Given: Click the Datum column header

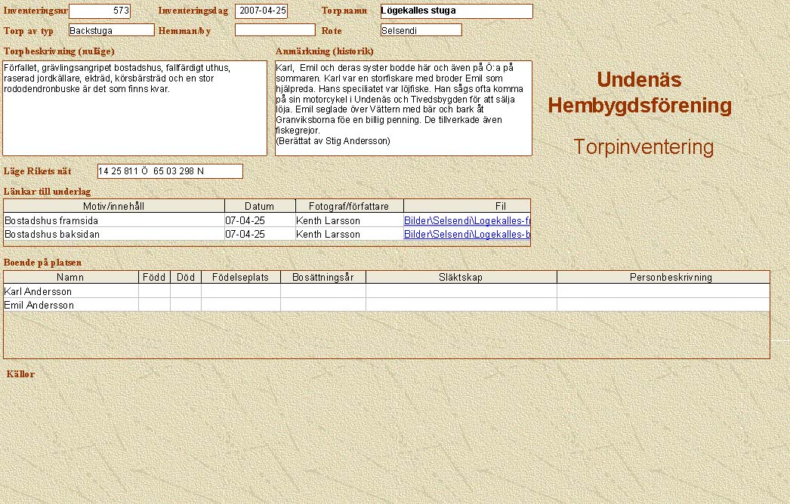Looking at the screenshot, I should [259, 206].
